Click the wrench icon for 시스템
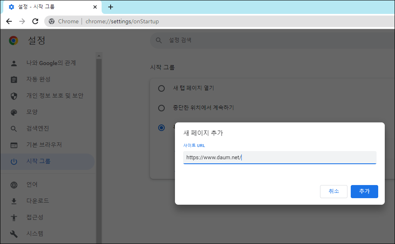This screenshot has width=395, height=244. pos(14,234)
